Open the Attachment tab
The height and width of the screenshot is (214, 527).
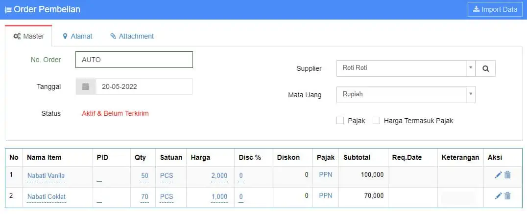tap(132, 36)
